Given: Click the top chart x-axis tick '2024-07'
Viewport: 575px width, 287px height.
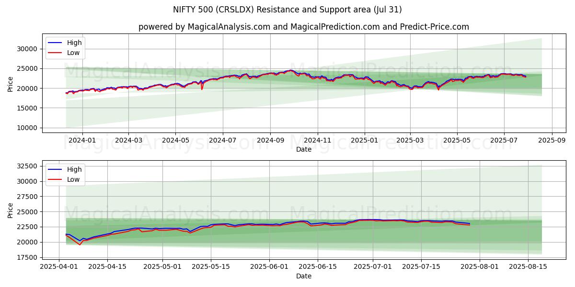Looking at the screenshot, I should [x=222, y=140].
